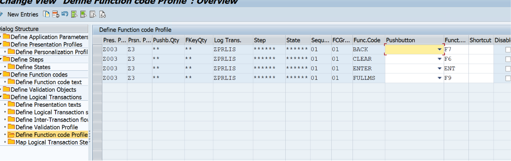511x161 pixels.
Task: Click the glasses document toolbar icon
Action: coord(102,14)
